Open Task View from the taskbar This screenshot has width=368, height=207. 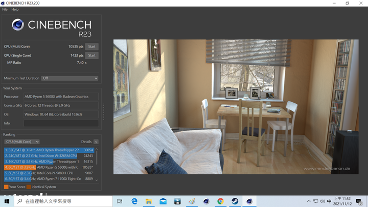point(120,201)
